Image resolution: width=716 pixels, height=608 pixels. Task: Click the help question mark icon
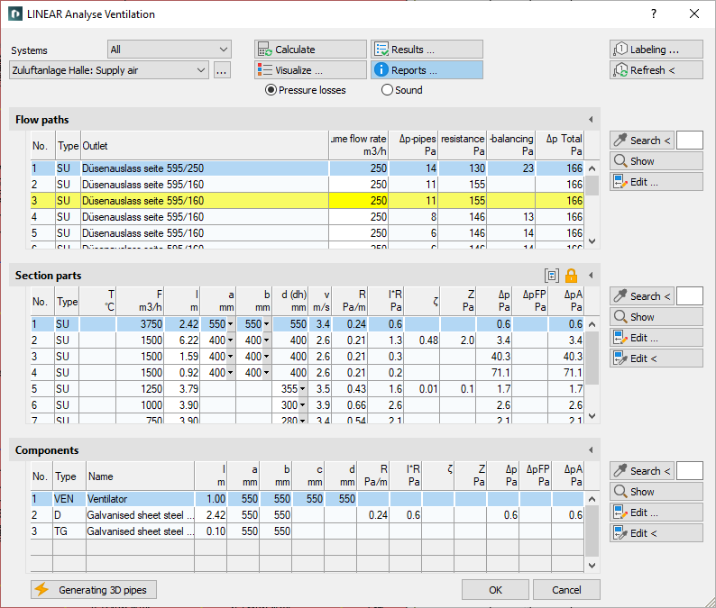click(x=654, y=14)
